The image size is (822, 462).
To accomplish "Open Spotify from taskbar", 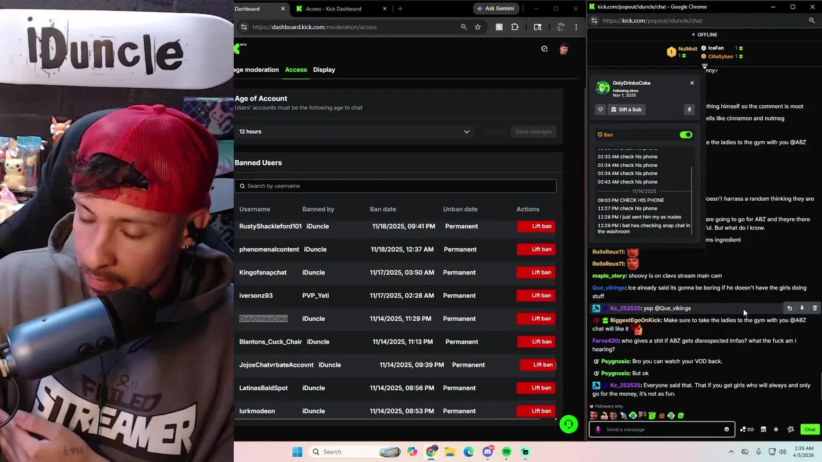I will (507, 452).
